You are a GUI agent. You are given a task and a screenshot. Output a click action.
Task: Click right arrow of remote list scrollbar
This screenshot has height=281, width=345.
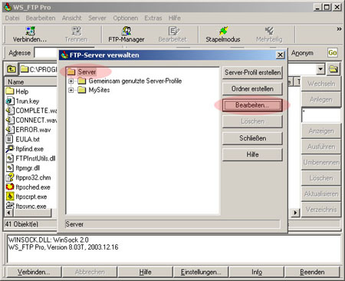(x=295, y=213)
